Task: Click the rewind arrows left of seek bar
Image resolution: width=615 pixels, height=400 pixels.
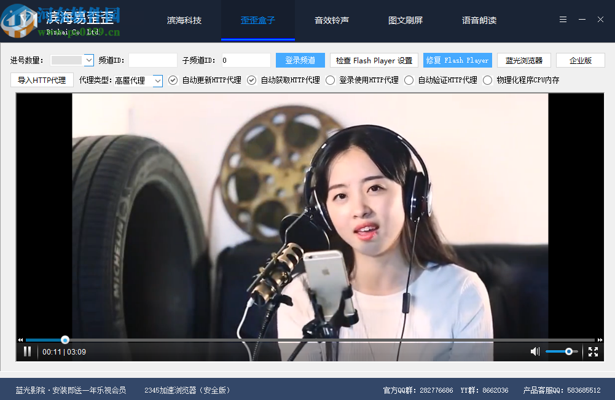Action: [20, 339]
